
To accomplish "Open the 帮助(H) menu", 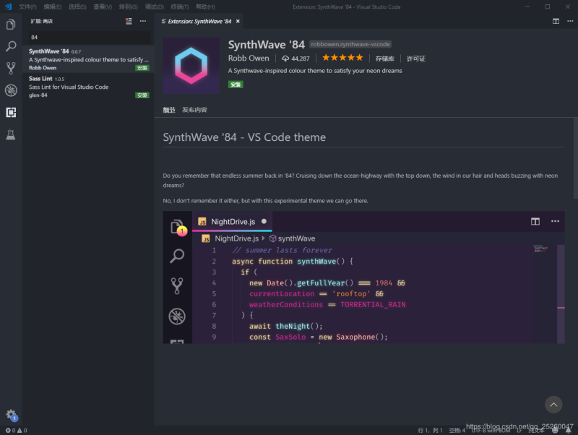I will [x=205, y=7].
